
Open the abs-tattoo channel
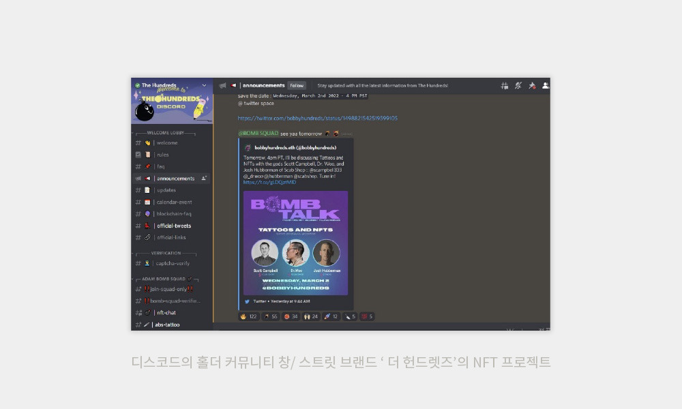point(171,324)
